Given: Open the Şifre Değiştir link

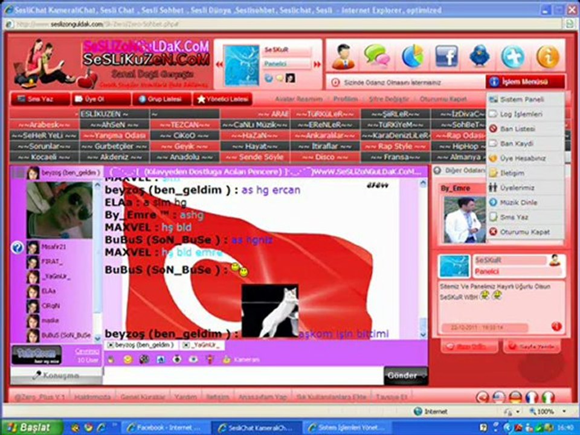Looking at the screenshot, I should [x=389, y=99].
